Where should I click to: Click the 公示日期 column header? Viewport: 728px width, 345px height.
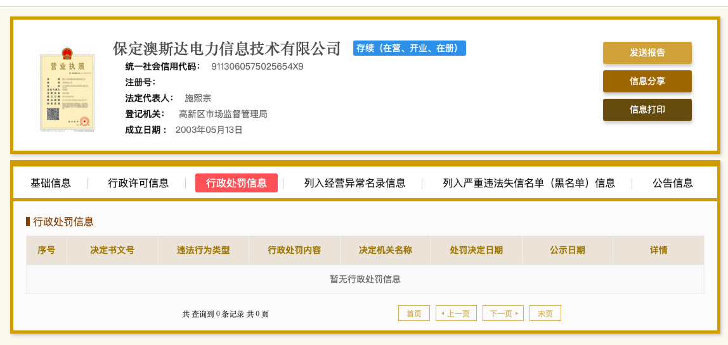click(x=568, y=251)
